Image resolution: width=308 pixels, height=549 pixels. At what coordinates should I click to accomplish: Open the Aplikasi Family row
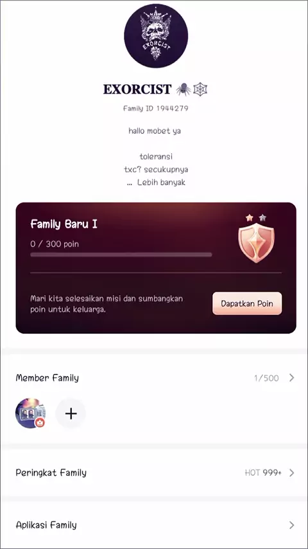coord(154,525)
